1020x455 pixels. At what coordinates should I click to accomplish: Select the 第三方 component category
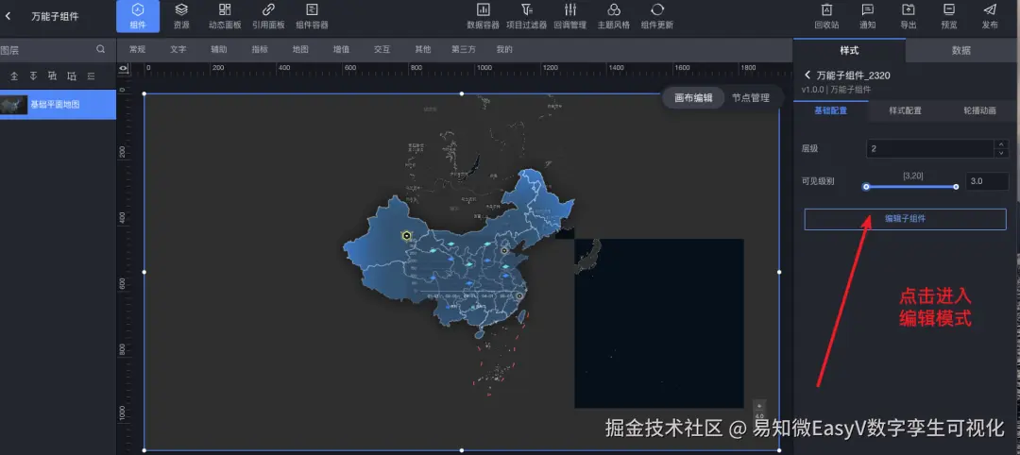[464, 49]
